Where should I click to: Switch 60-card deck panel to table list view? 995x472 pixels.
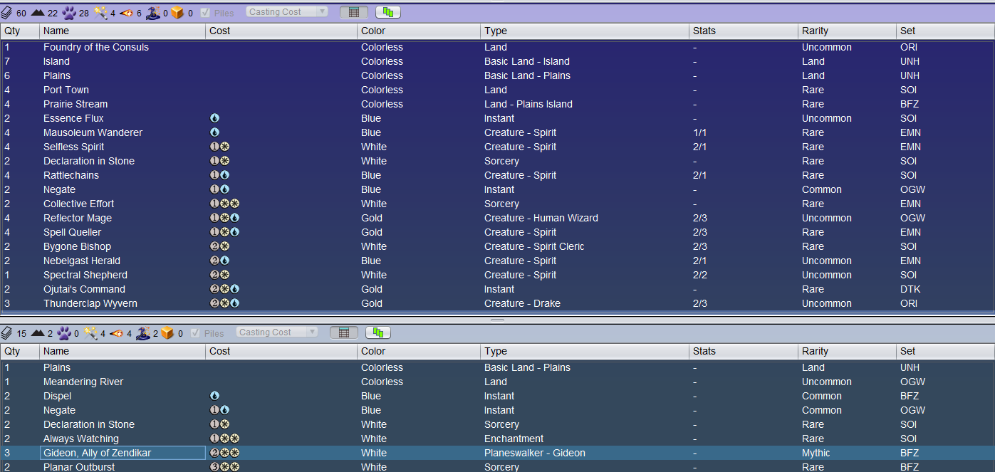pos(354,12)
